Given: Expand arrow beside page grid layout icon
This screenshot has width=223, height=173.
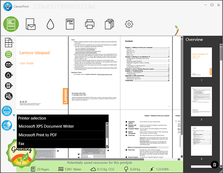Looking at the screenshot, I should 13,42.
